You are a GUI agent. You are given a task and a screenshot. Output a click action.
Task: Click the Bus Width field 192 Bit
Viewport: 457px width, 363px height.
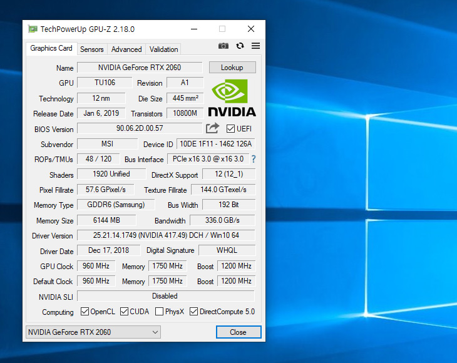point(228,205)
